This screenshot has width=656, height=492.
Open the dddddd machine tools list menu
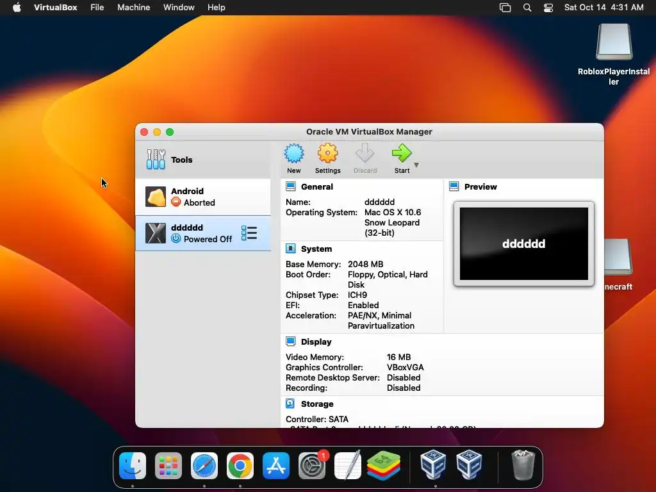[x=249, y=233]
